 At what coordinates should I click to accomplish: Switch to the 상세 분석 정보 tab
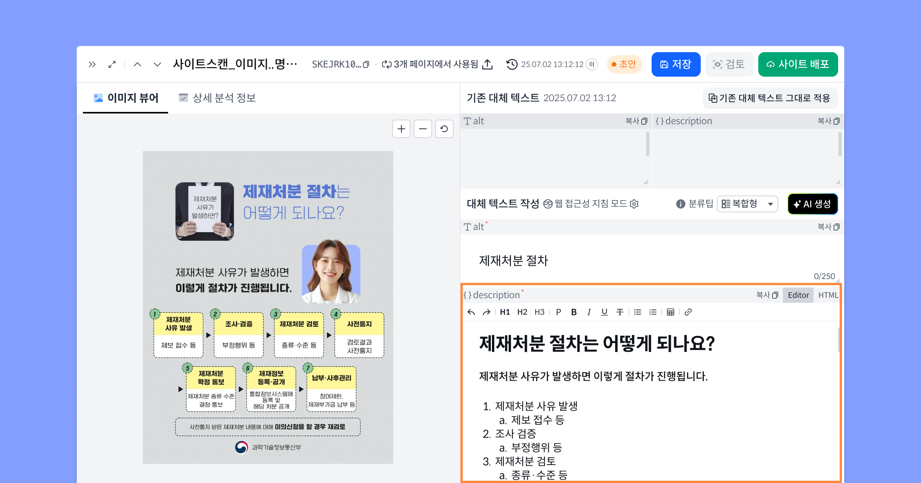217,98
